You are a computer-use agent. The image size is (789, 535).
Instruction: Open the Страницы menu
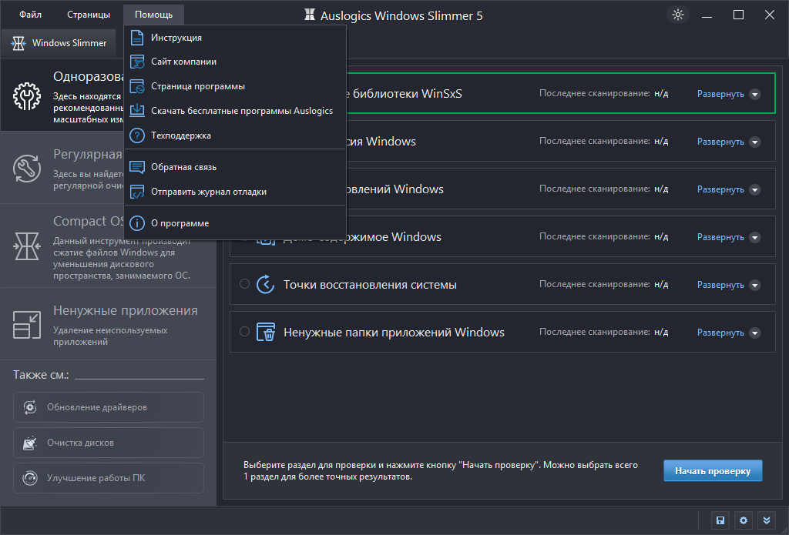pos(89,15)
